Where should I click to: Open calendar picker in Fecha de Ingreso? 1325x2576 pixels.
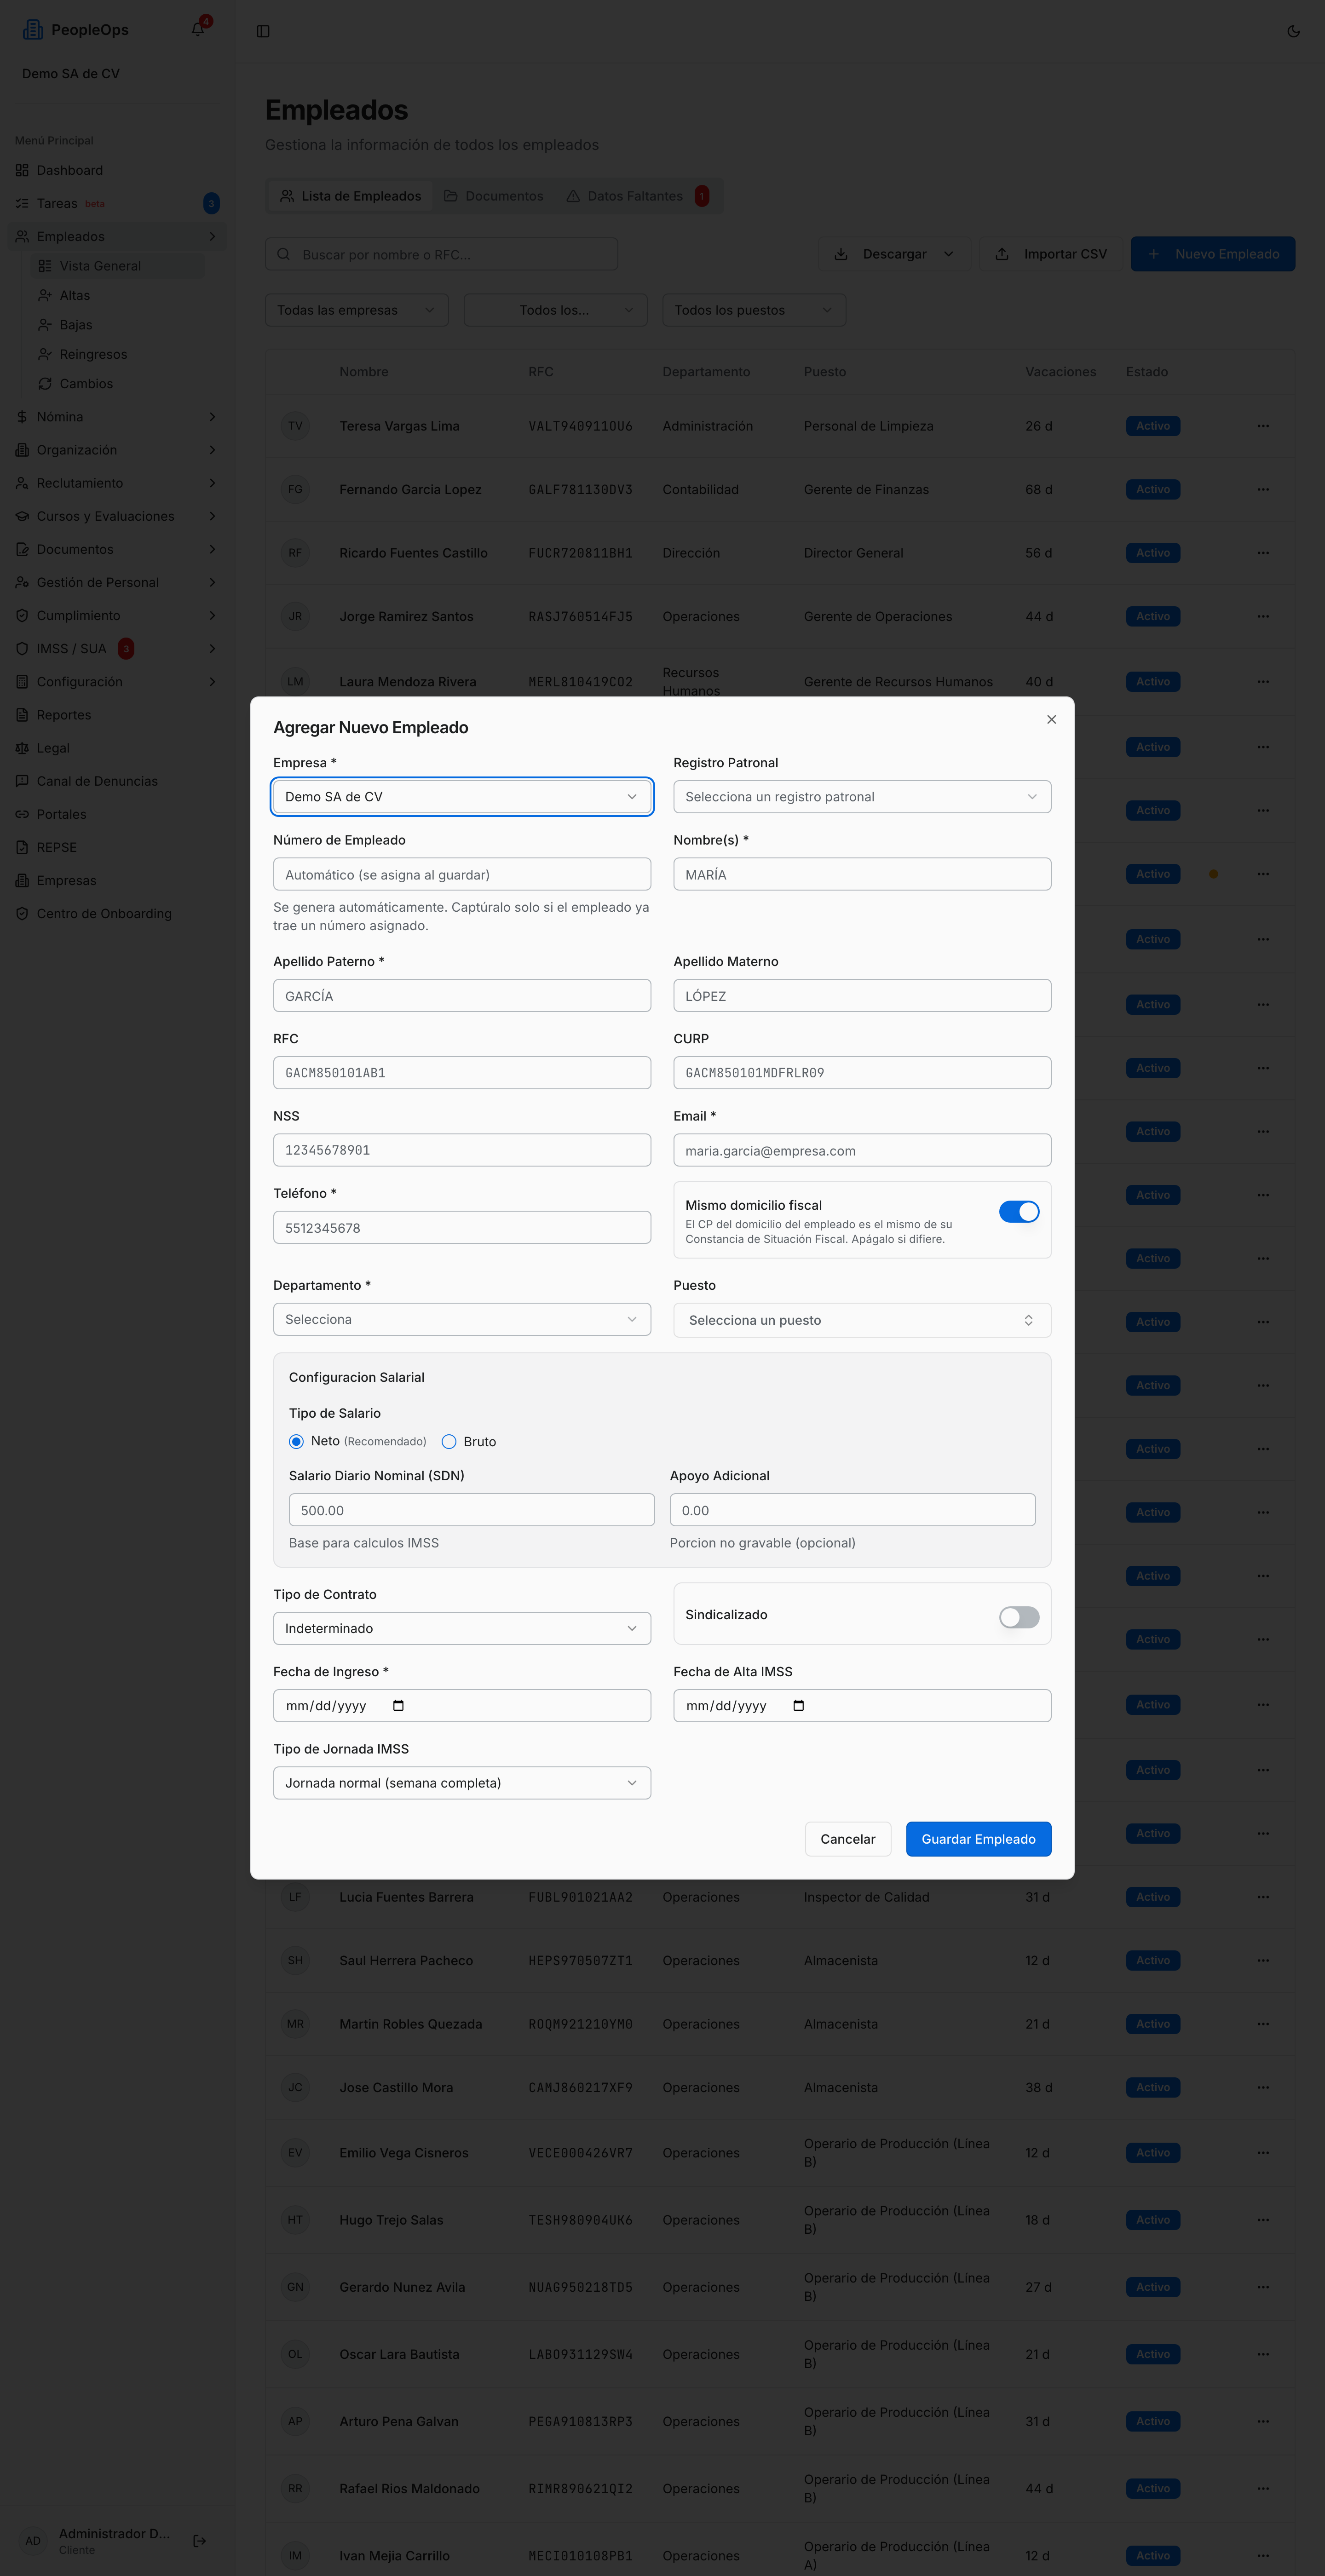[x=398, y=1705]
